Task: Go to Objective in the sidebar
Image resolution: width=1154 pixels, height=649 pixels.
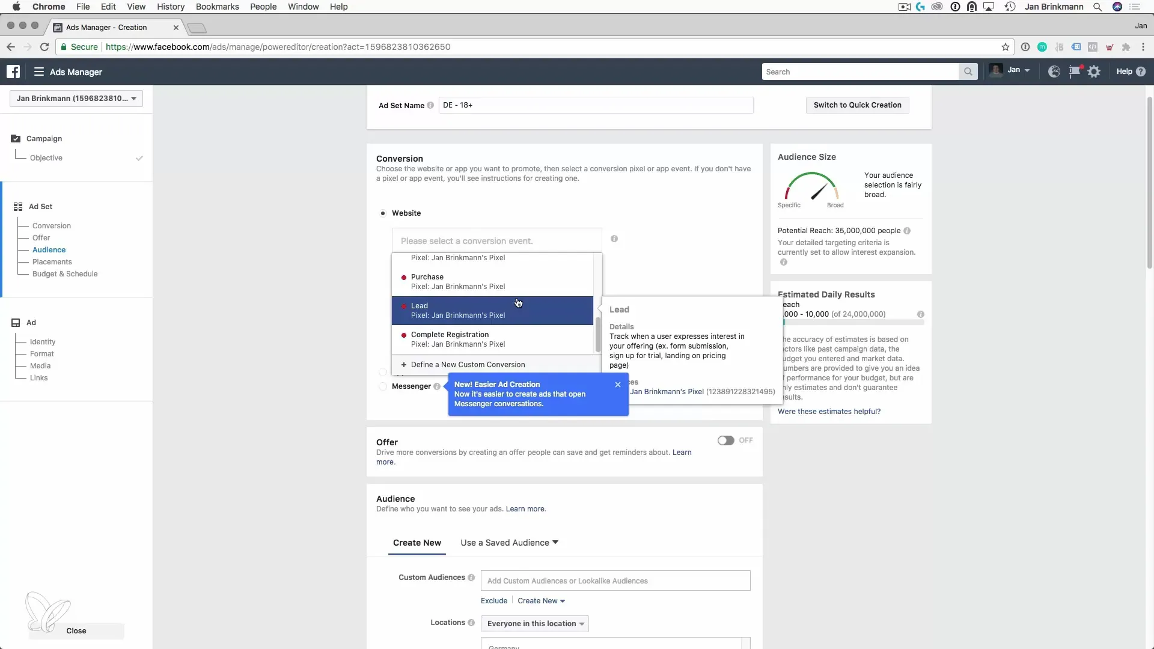Action: [x=46, y=158]
